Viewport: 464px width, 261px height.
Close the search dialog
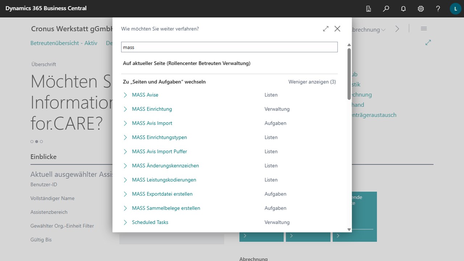[337, 29]
